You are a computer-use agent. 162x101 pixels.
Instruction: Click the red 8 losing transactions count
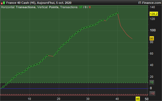[x=90, y=7]
